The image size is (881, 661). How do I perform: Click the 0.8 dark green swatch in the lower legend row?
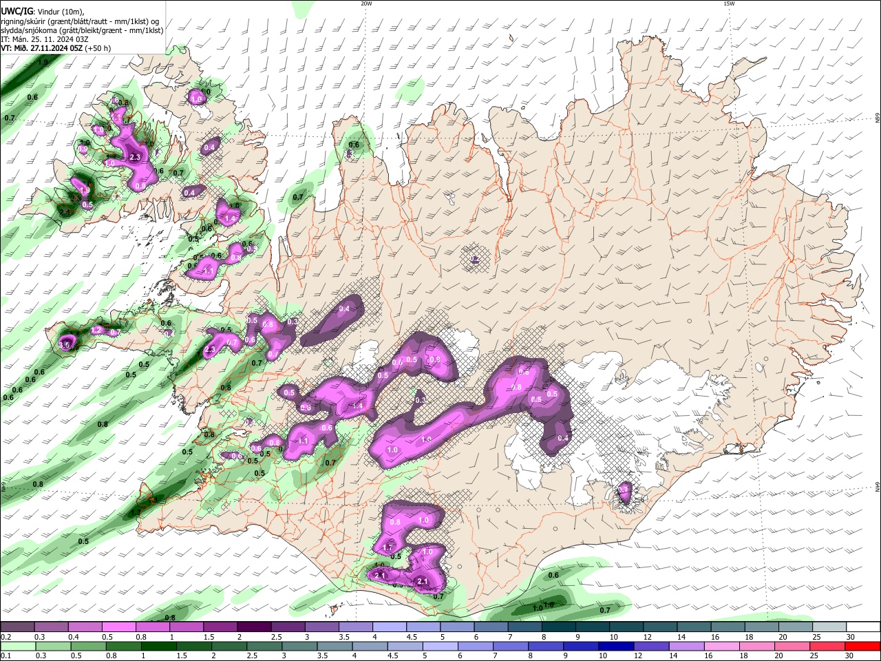click(x=123, y=646)
